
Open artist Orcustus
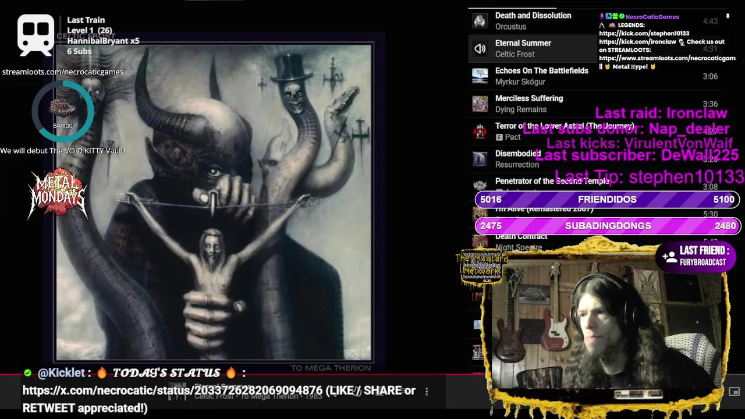510,27
